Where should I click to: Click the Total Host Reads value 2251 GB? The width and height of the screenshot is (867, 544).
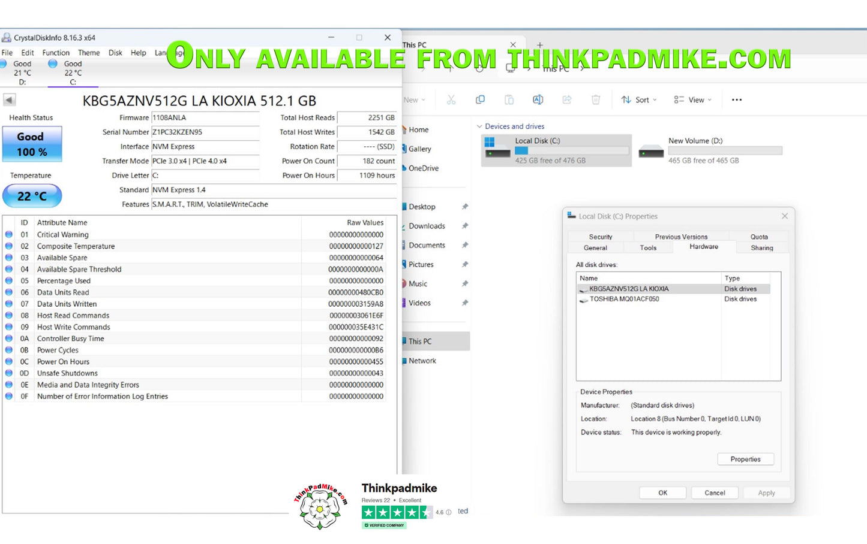(367, 117)
